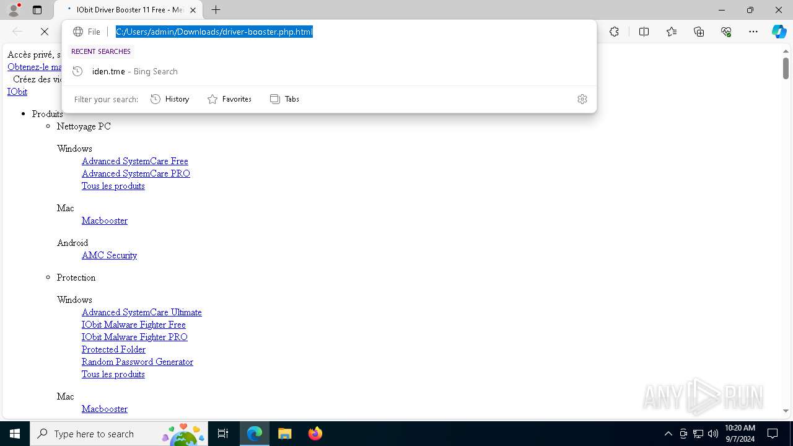Screen dimensions: 793x446
Task: Open Protected Folder link
Action: (x=113, y=349)
